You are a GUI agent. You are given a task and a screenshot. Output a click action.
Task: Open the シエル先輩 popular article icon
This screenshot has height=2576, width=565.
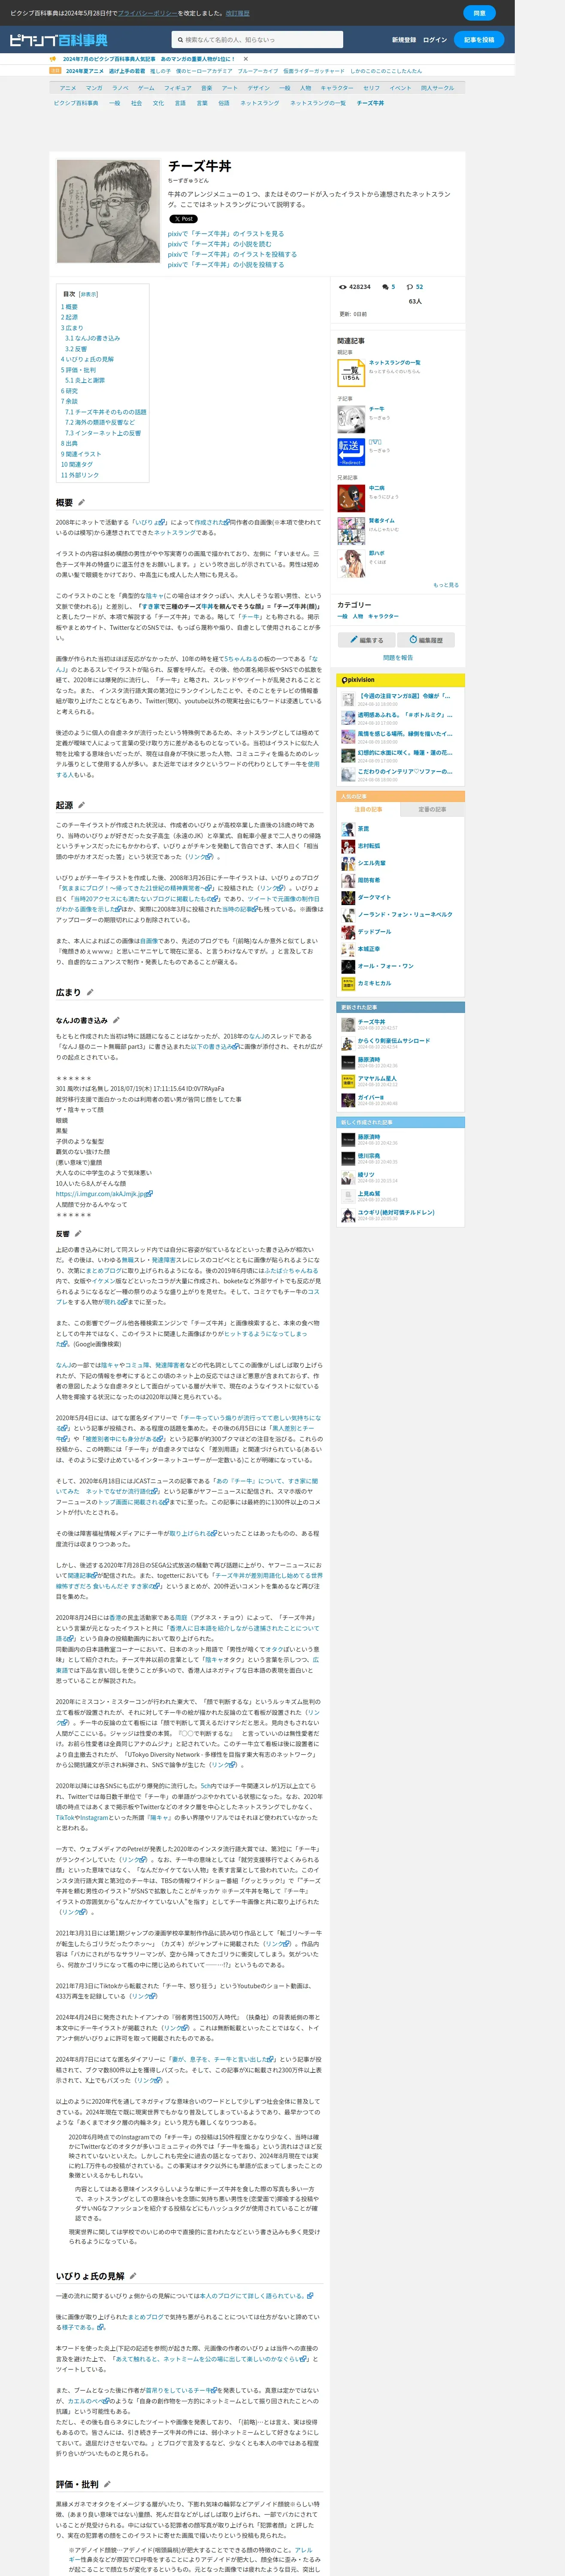click(x=348, y=863)
